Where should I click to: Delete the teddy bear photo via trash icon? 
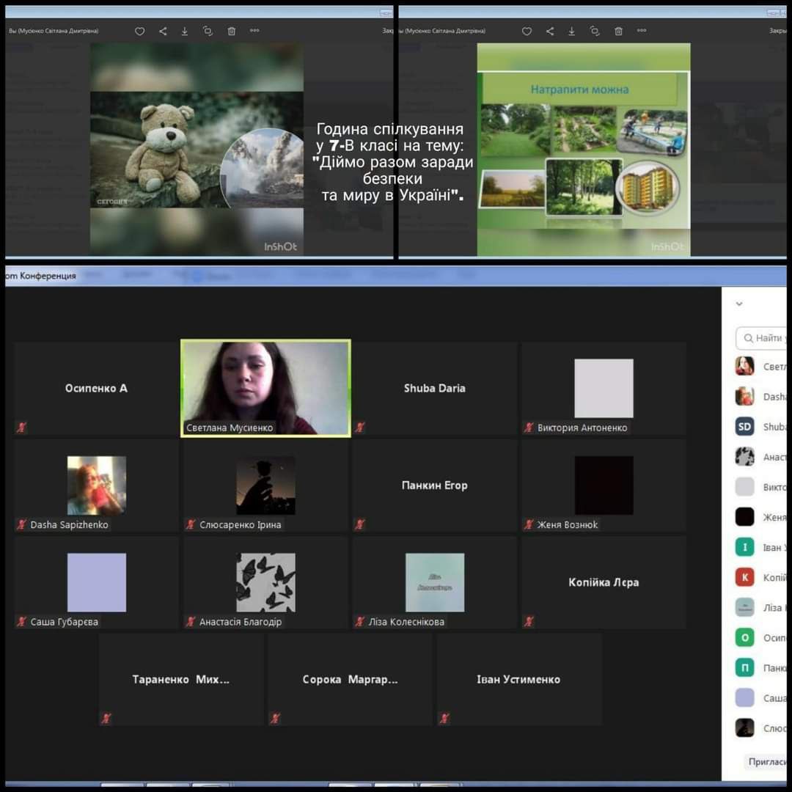[x=232, y=32]
